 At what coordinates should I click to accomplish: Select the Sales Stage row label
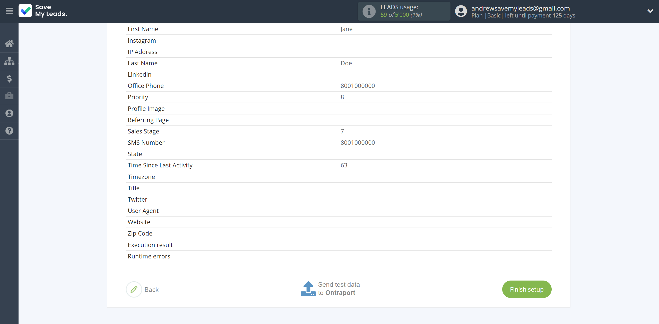click(x=143, y=131)
